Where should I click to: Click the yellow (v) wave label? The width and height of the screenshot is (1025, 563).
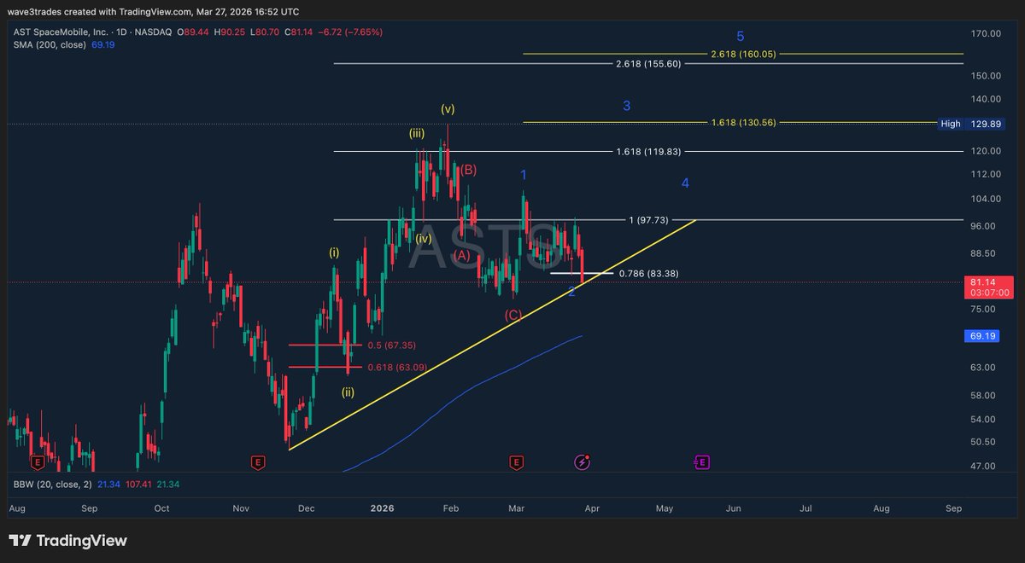click(x=448, y=108)
